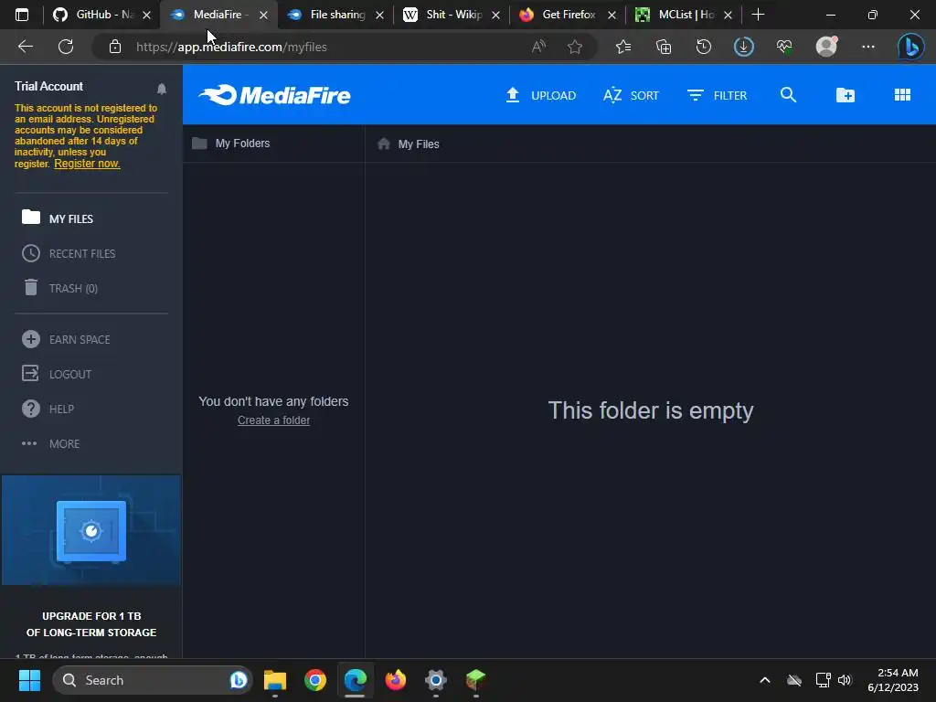The image size is (936, 702).
Task: Open the clock and date panel
Action: [893, 680]
